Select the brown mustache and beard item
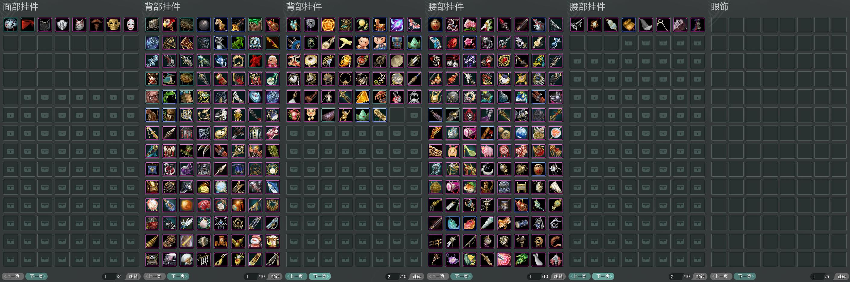This screenshot has height=282, width=850. (x=96, y=25)
